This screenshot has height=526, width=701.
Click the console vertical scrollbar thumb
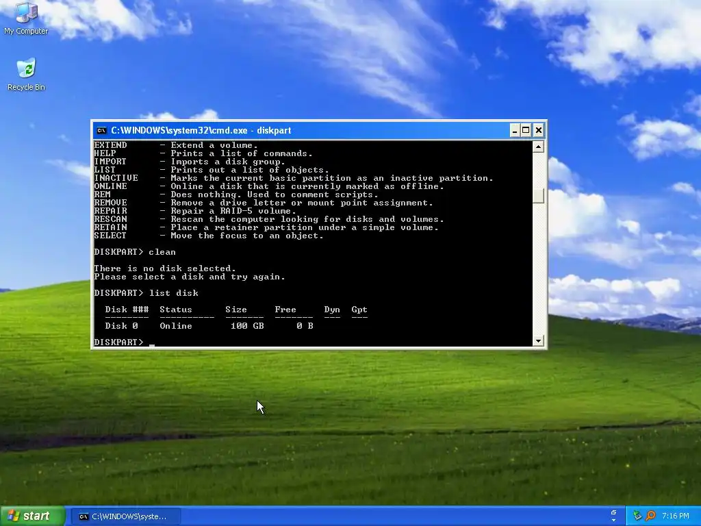tap(538, 195)
